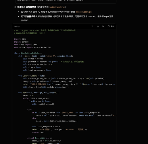Screen dimensions: 148x144
Task: Click the print 切换到代理/实例 line
Action: click(69, 84)
